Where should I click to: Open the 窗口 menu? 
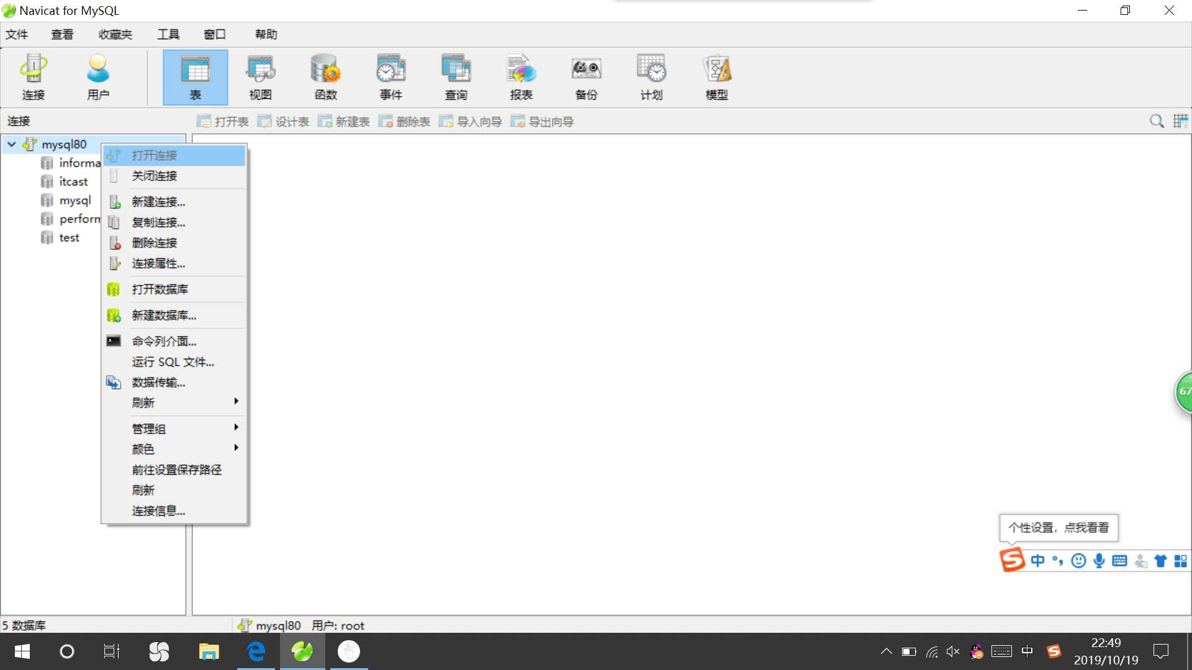[215, 34]
